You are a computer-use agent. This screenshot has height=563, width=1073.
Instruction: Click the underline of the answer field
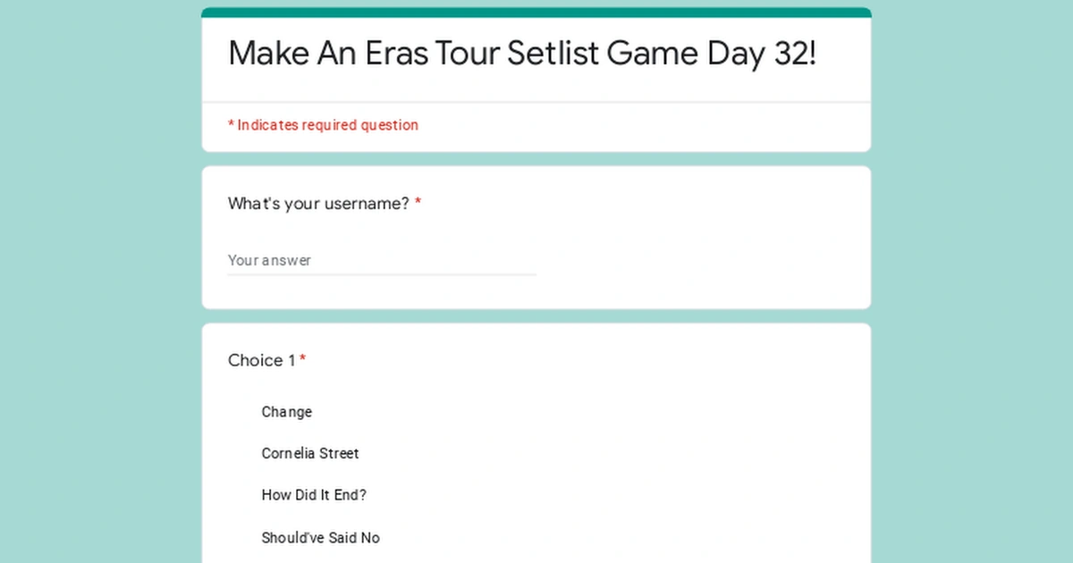click(x=380, y=273)
